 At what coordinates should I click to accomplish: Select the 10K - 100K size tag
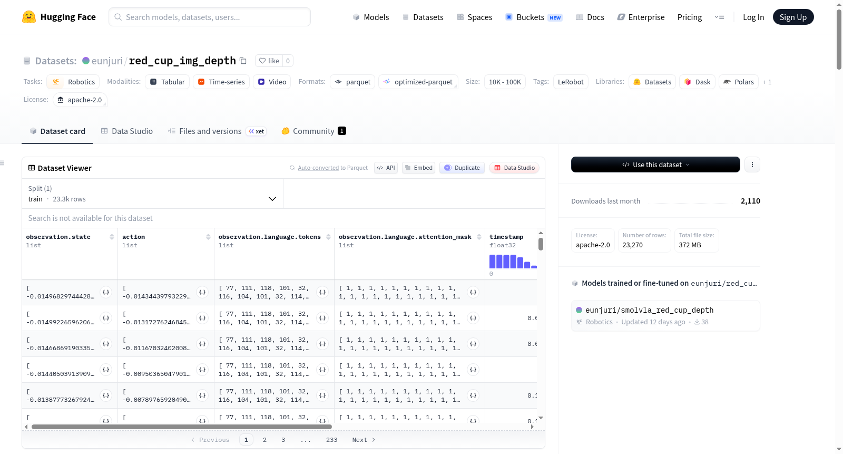(505, 82)
